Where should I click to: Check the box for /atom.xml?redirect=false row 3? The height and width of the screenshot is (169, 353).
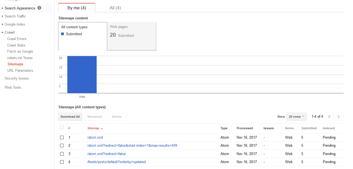[62, 154]
